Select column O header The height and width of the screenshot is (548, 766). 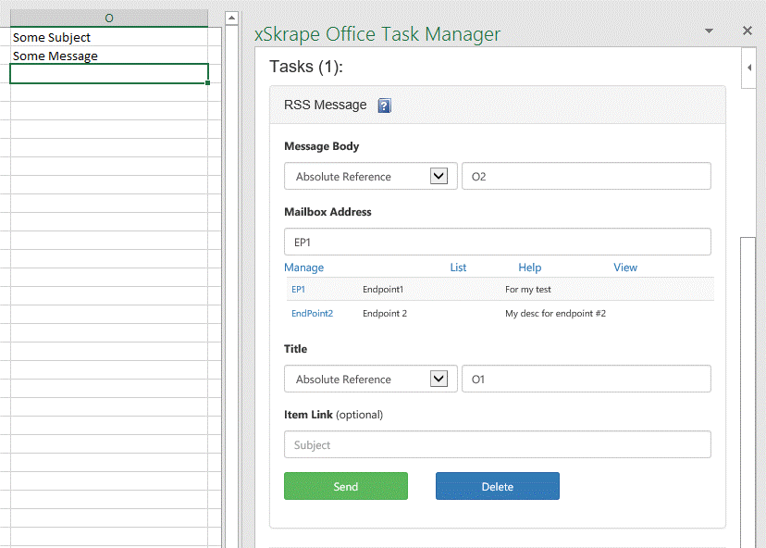pos(109,19)
